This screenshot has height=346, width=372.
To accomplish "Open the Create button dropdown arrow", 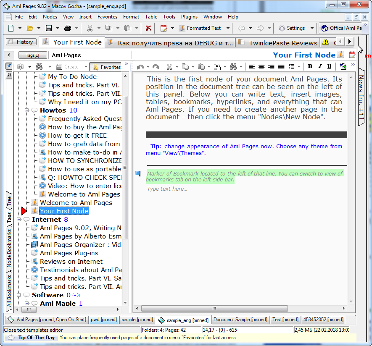I will [86, 67].
